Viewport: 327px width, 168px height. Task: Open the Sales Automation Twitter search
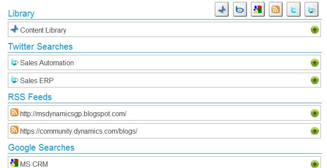47,63
